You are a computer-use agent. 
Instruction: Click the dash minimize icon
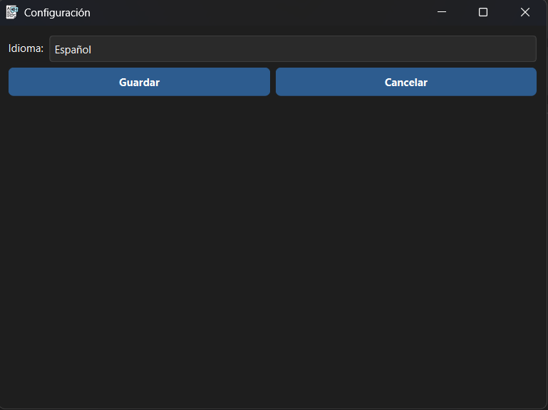pos(442,12)
